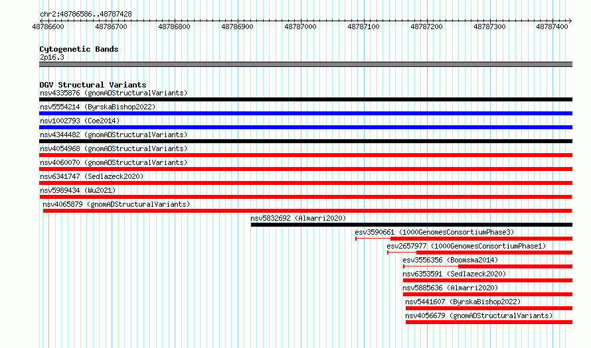Open nsv4054968 gnomAD variant label
This screenshot has height=348, width=591.
[x=114, y=148]
